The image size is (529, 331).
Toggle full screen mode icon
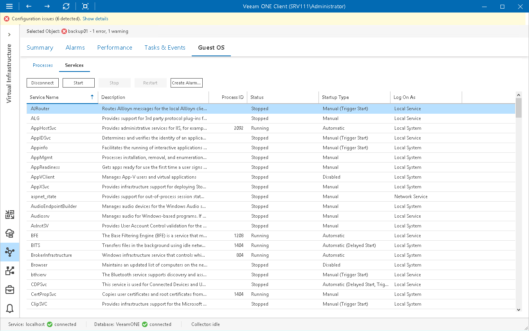tap(85, 6)
